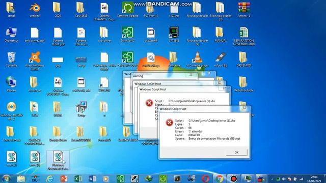Open the Cpu41615 folder icon

(81, 9)
